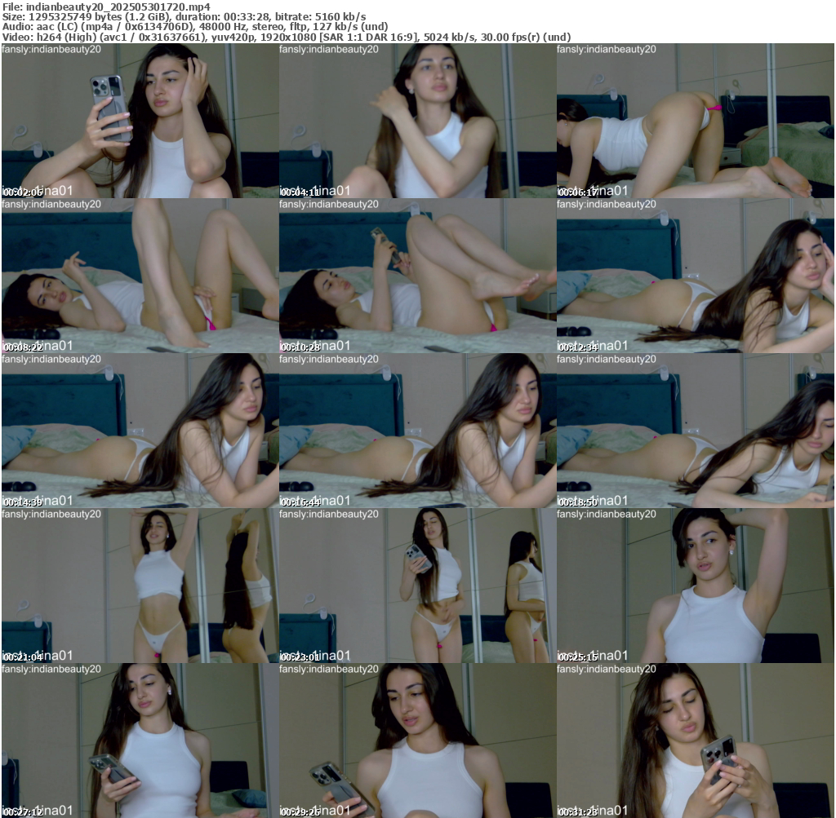Select the Video codec info line
Viewport: 836px width, 818px height.
click(x=286, y=38)
